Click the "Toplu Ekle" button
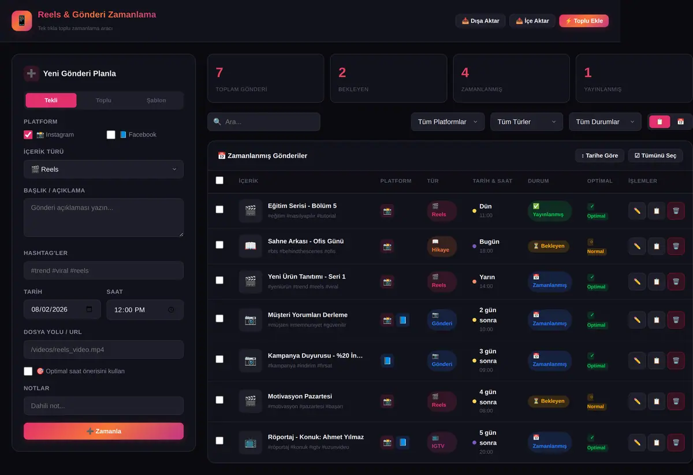Viewport: 693px width, 475px height. pyautogui.click(x=584, y=21)
